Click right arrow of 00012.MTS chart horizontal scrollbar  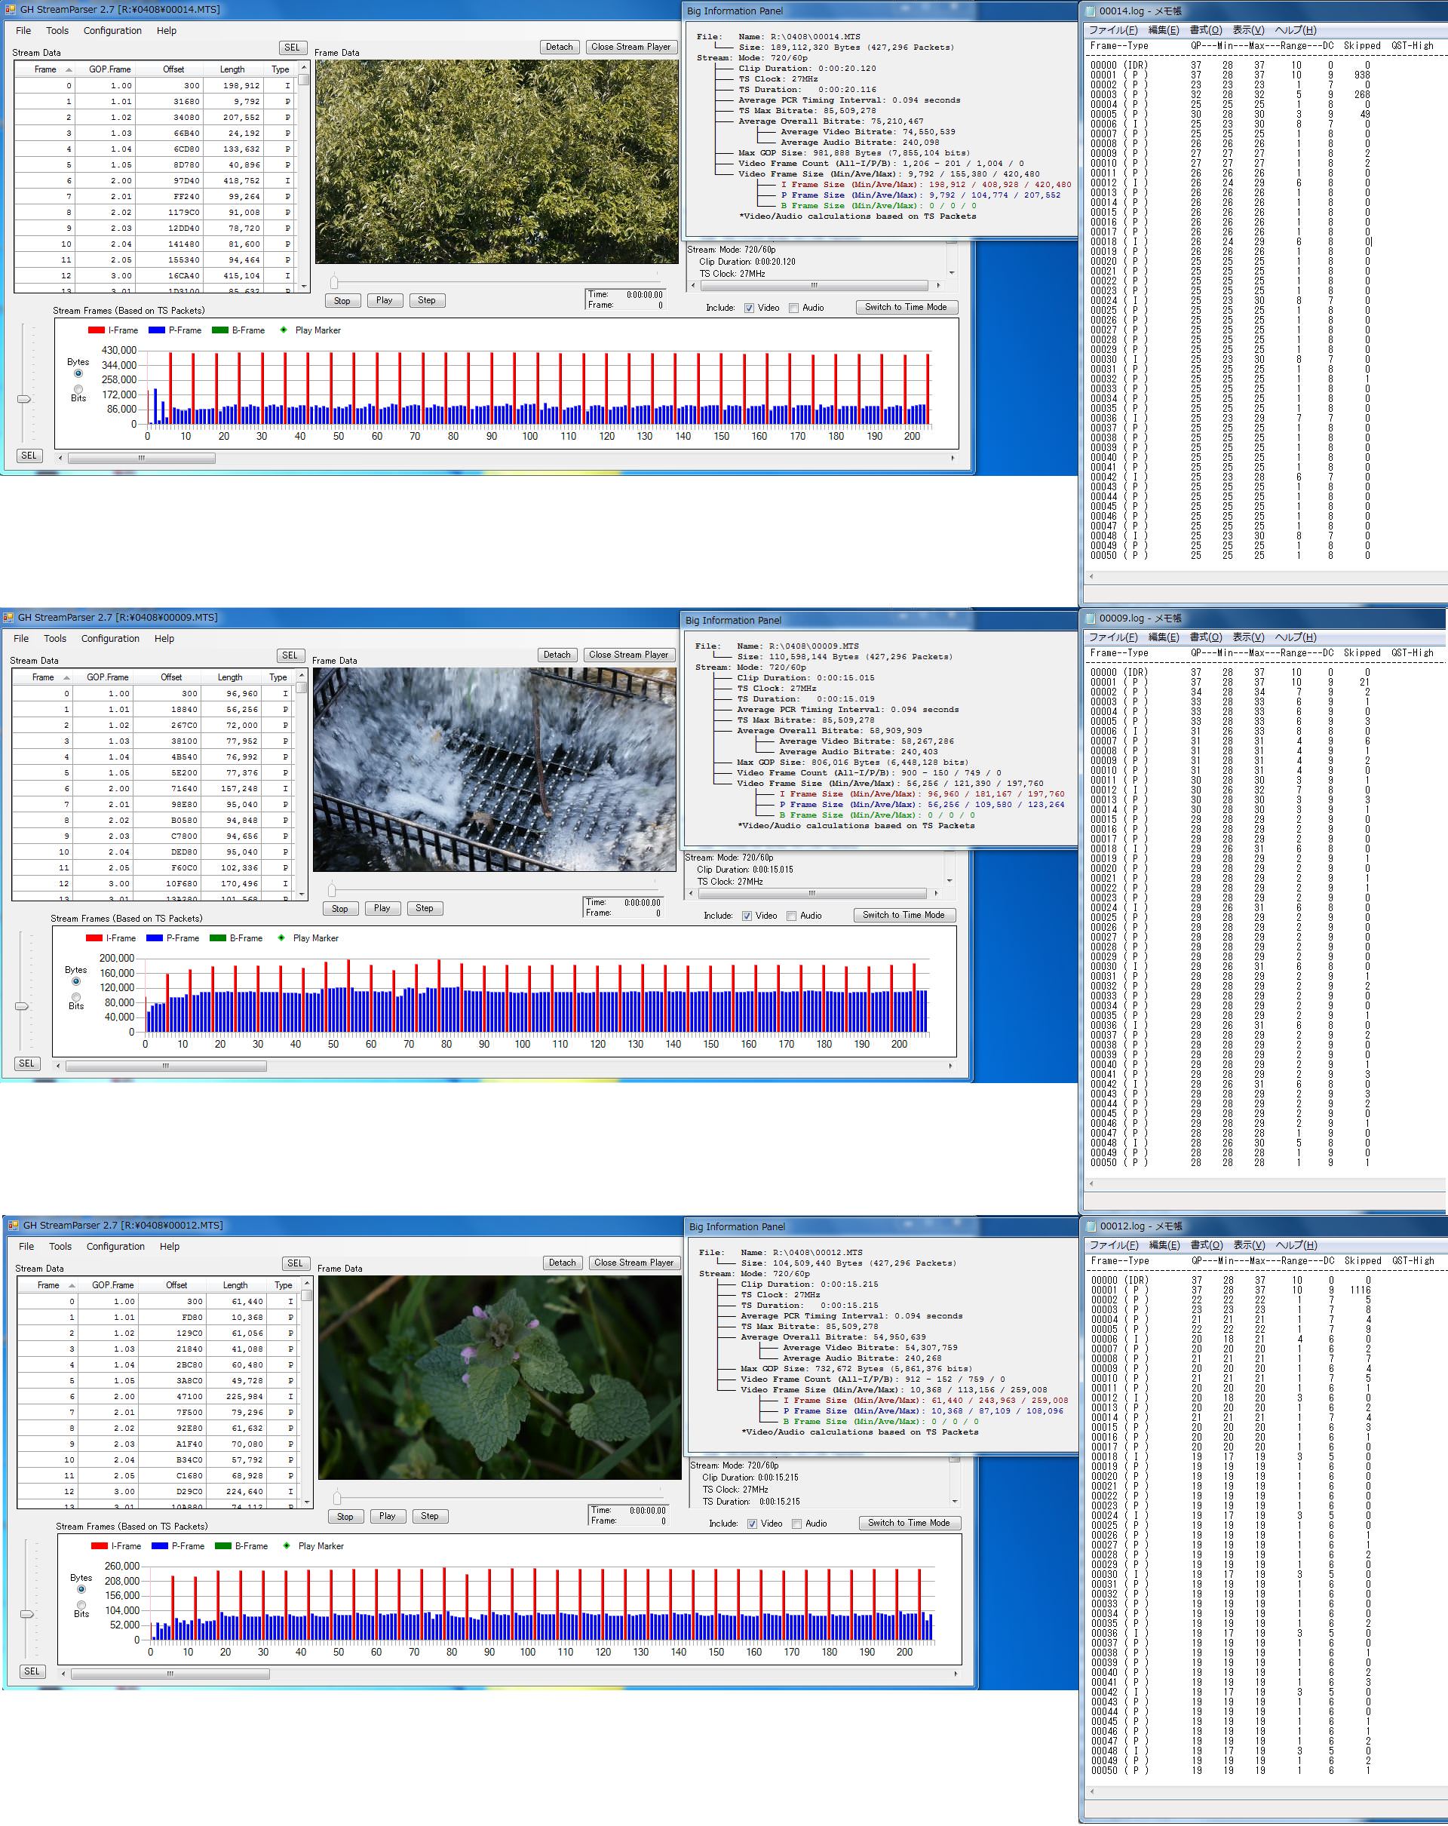click(x=956, y=1674)
